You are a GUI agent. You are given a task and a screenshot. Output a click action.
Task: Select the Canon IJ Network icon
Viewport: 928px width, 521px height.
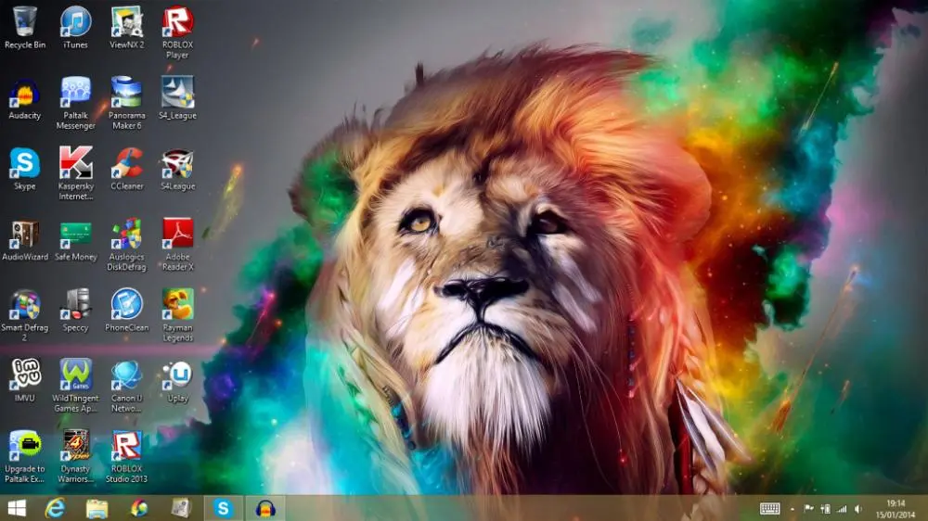tap(126, 386)
